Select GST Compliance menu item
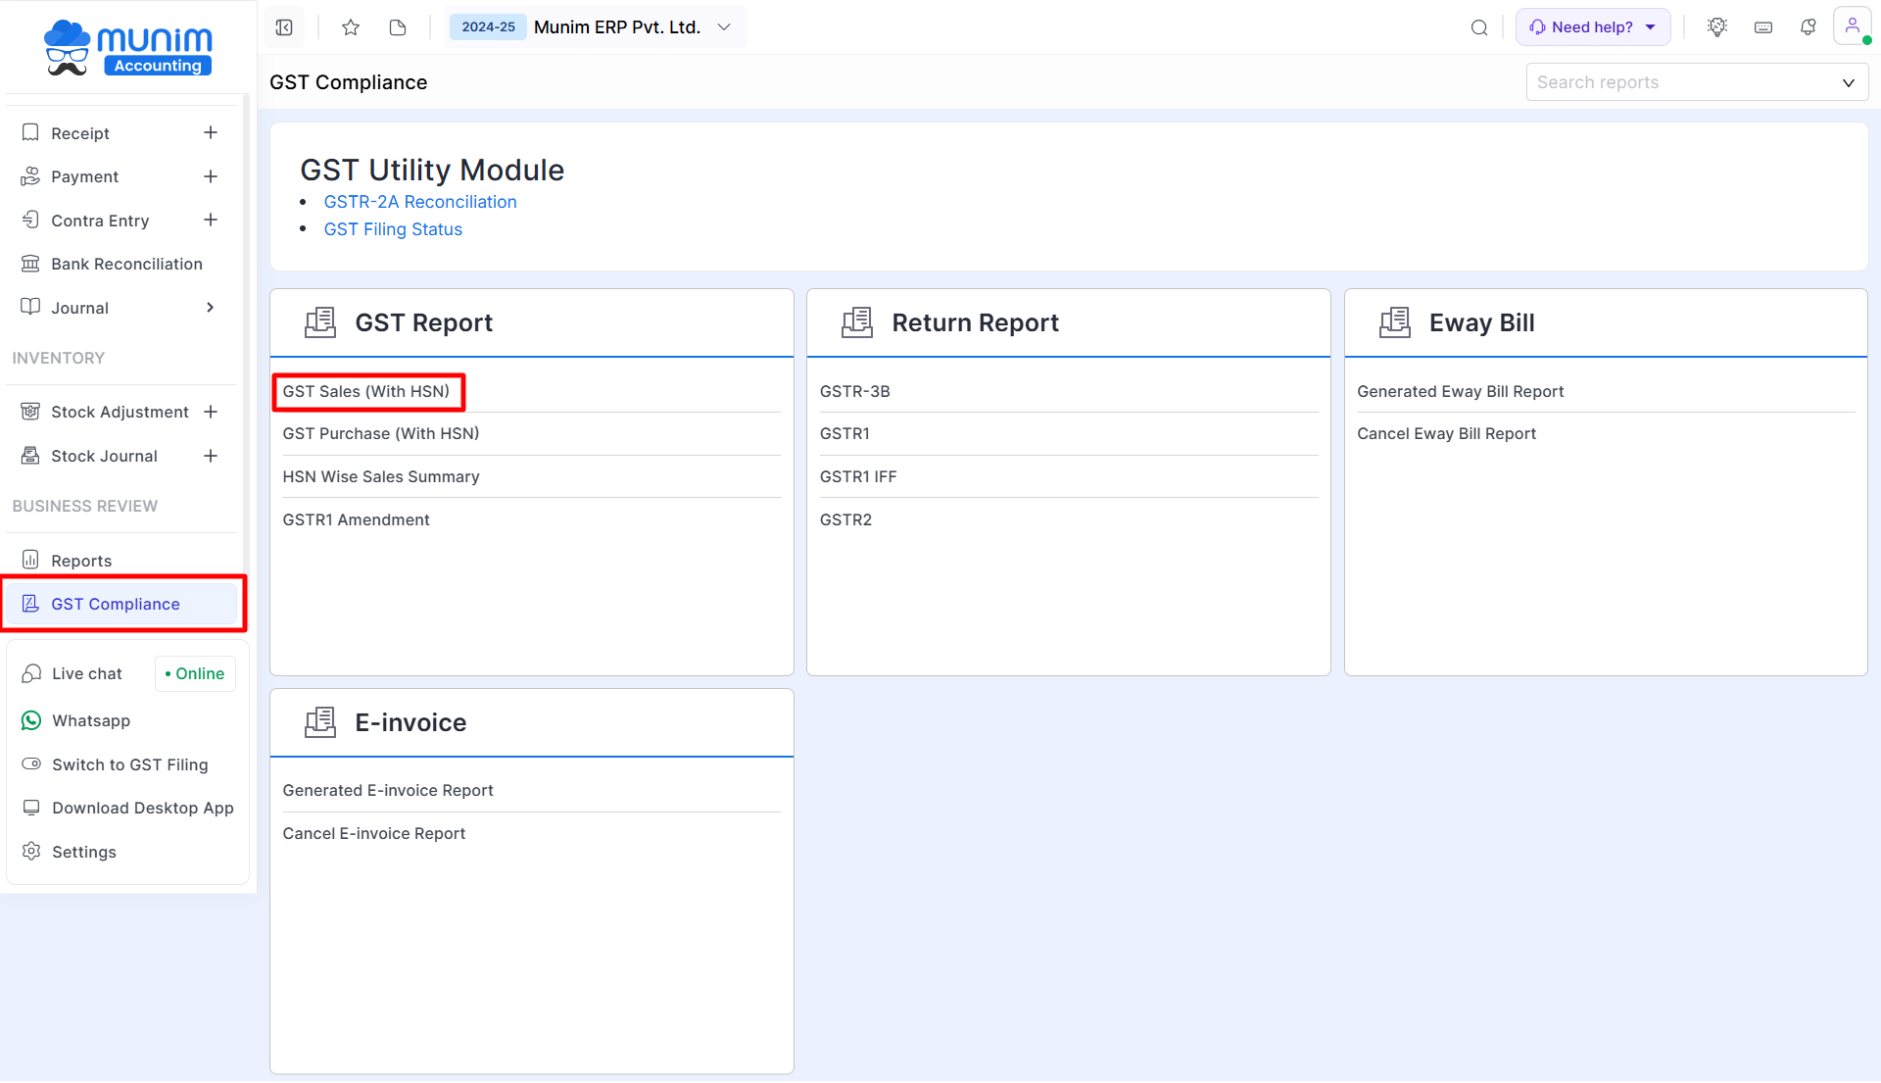Image resolution: width=1881 pixels, height=1083 pixels. click(123, 604)
